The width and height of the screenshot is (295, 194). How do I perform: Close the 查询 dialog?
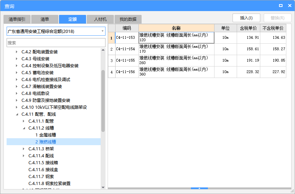click(x=290, y=6)
